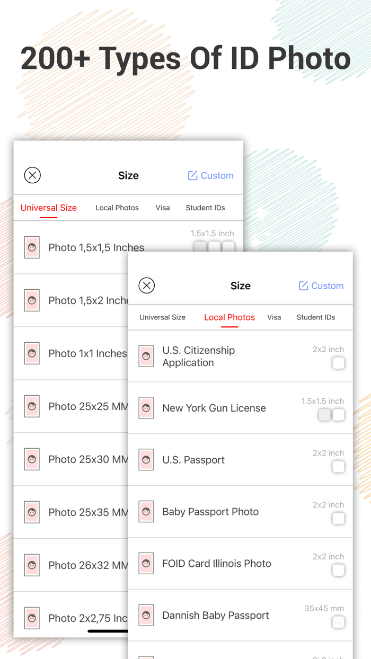Tap face icon beside Photo 25x35 MM
Image resolution: width=371 pixels, height=659 pixels.
[32, 512]
